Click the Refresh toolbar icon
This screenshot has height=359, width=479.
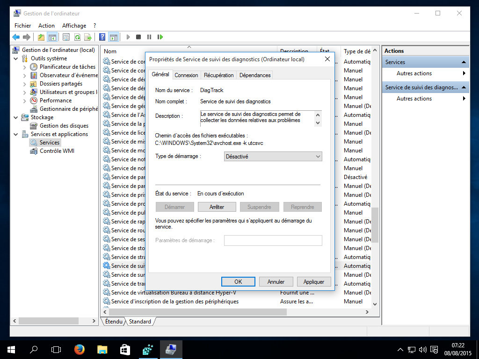[x=77, y=37]
